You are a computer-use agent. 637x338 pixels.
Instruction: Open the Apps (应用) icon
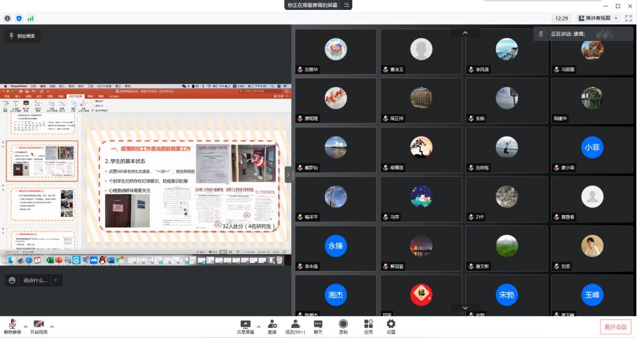point(368,325)
